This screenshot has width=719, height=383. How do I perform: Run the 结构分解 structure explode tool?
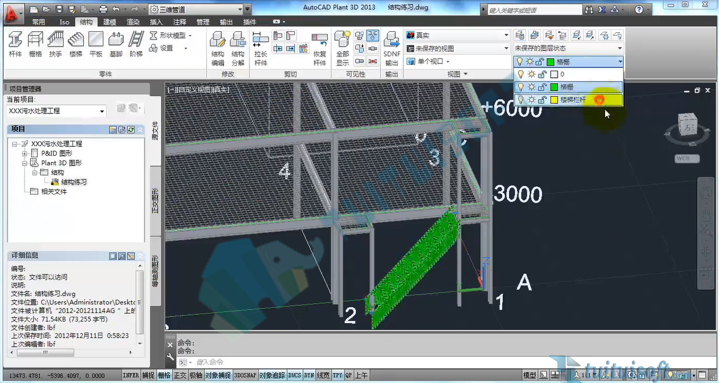[x=238, y=48]
